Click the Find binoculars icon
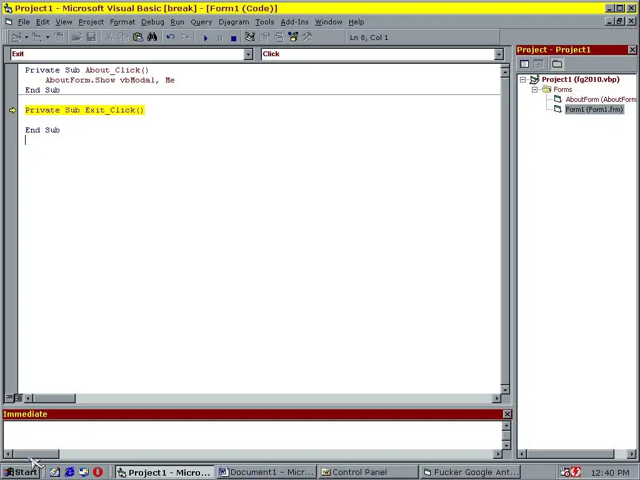640x480 pixels. (152, 37)
